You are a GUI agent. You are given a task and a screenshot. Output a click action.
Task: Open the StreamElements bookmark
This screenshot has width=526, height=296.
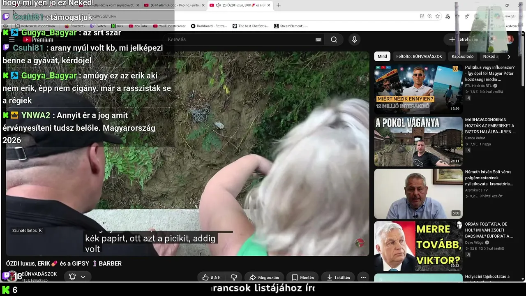(x=291, y=26)
